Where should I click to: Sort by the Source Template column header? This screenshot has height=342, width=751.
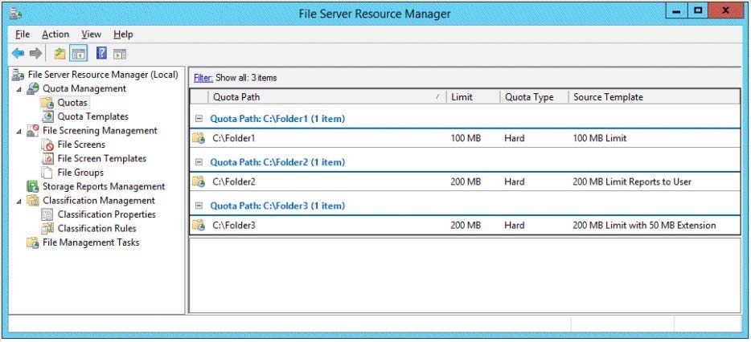(x=655, y=97)
